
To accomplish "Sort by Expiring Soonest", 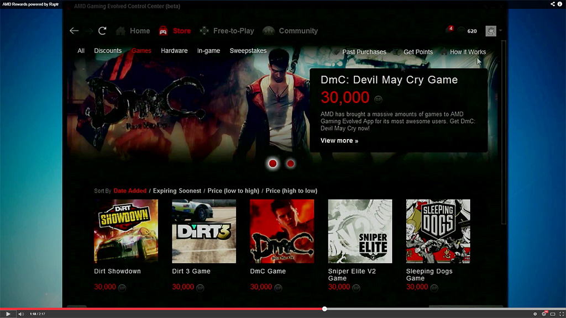I will pos(177,190).
